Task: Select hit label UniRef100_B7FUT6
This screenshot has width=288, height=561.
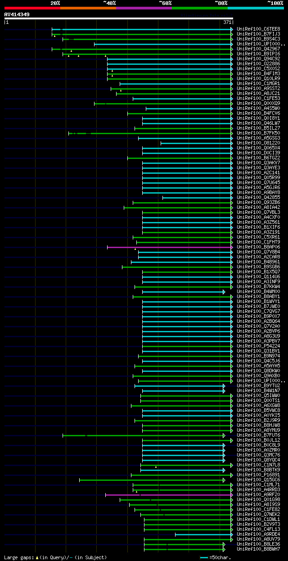Action: click(258, 435)
